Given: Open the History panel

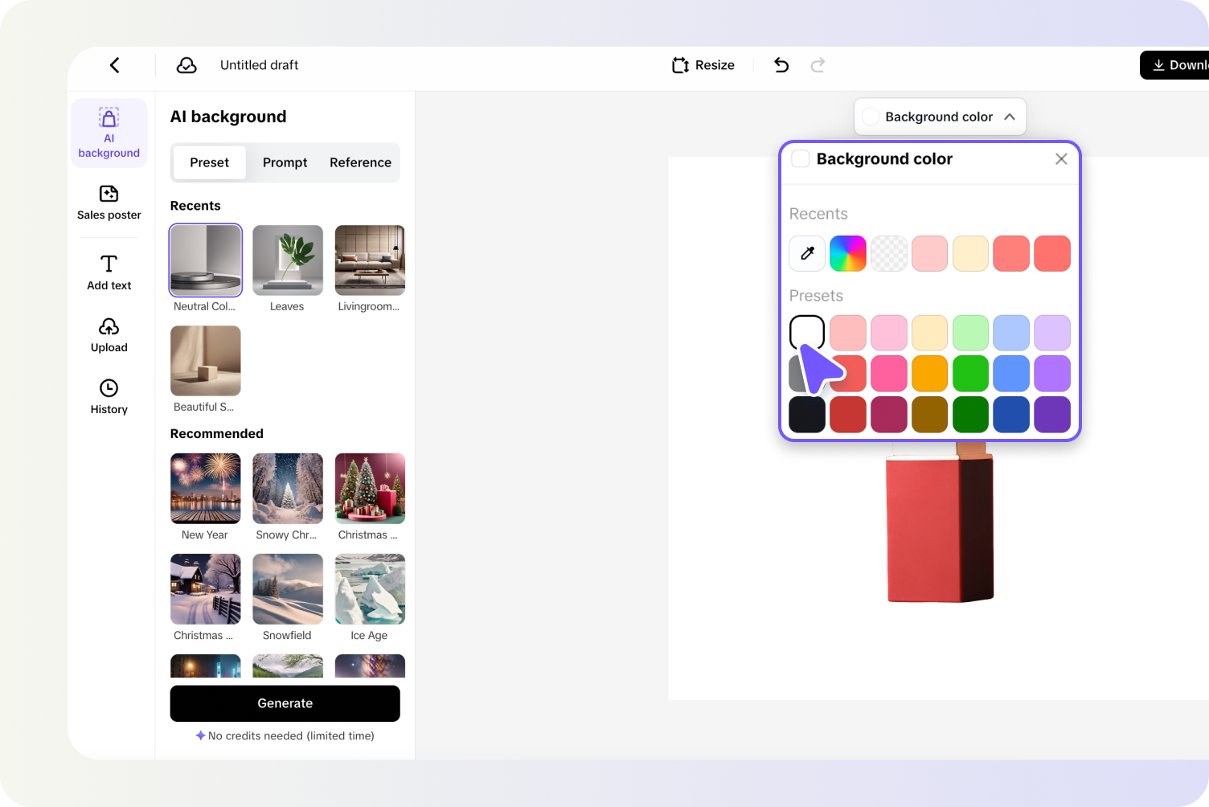Looking at the screenshot, I should pyautogui.click(x=109, y=397).
